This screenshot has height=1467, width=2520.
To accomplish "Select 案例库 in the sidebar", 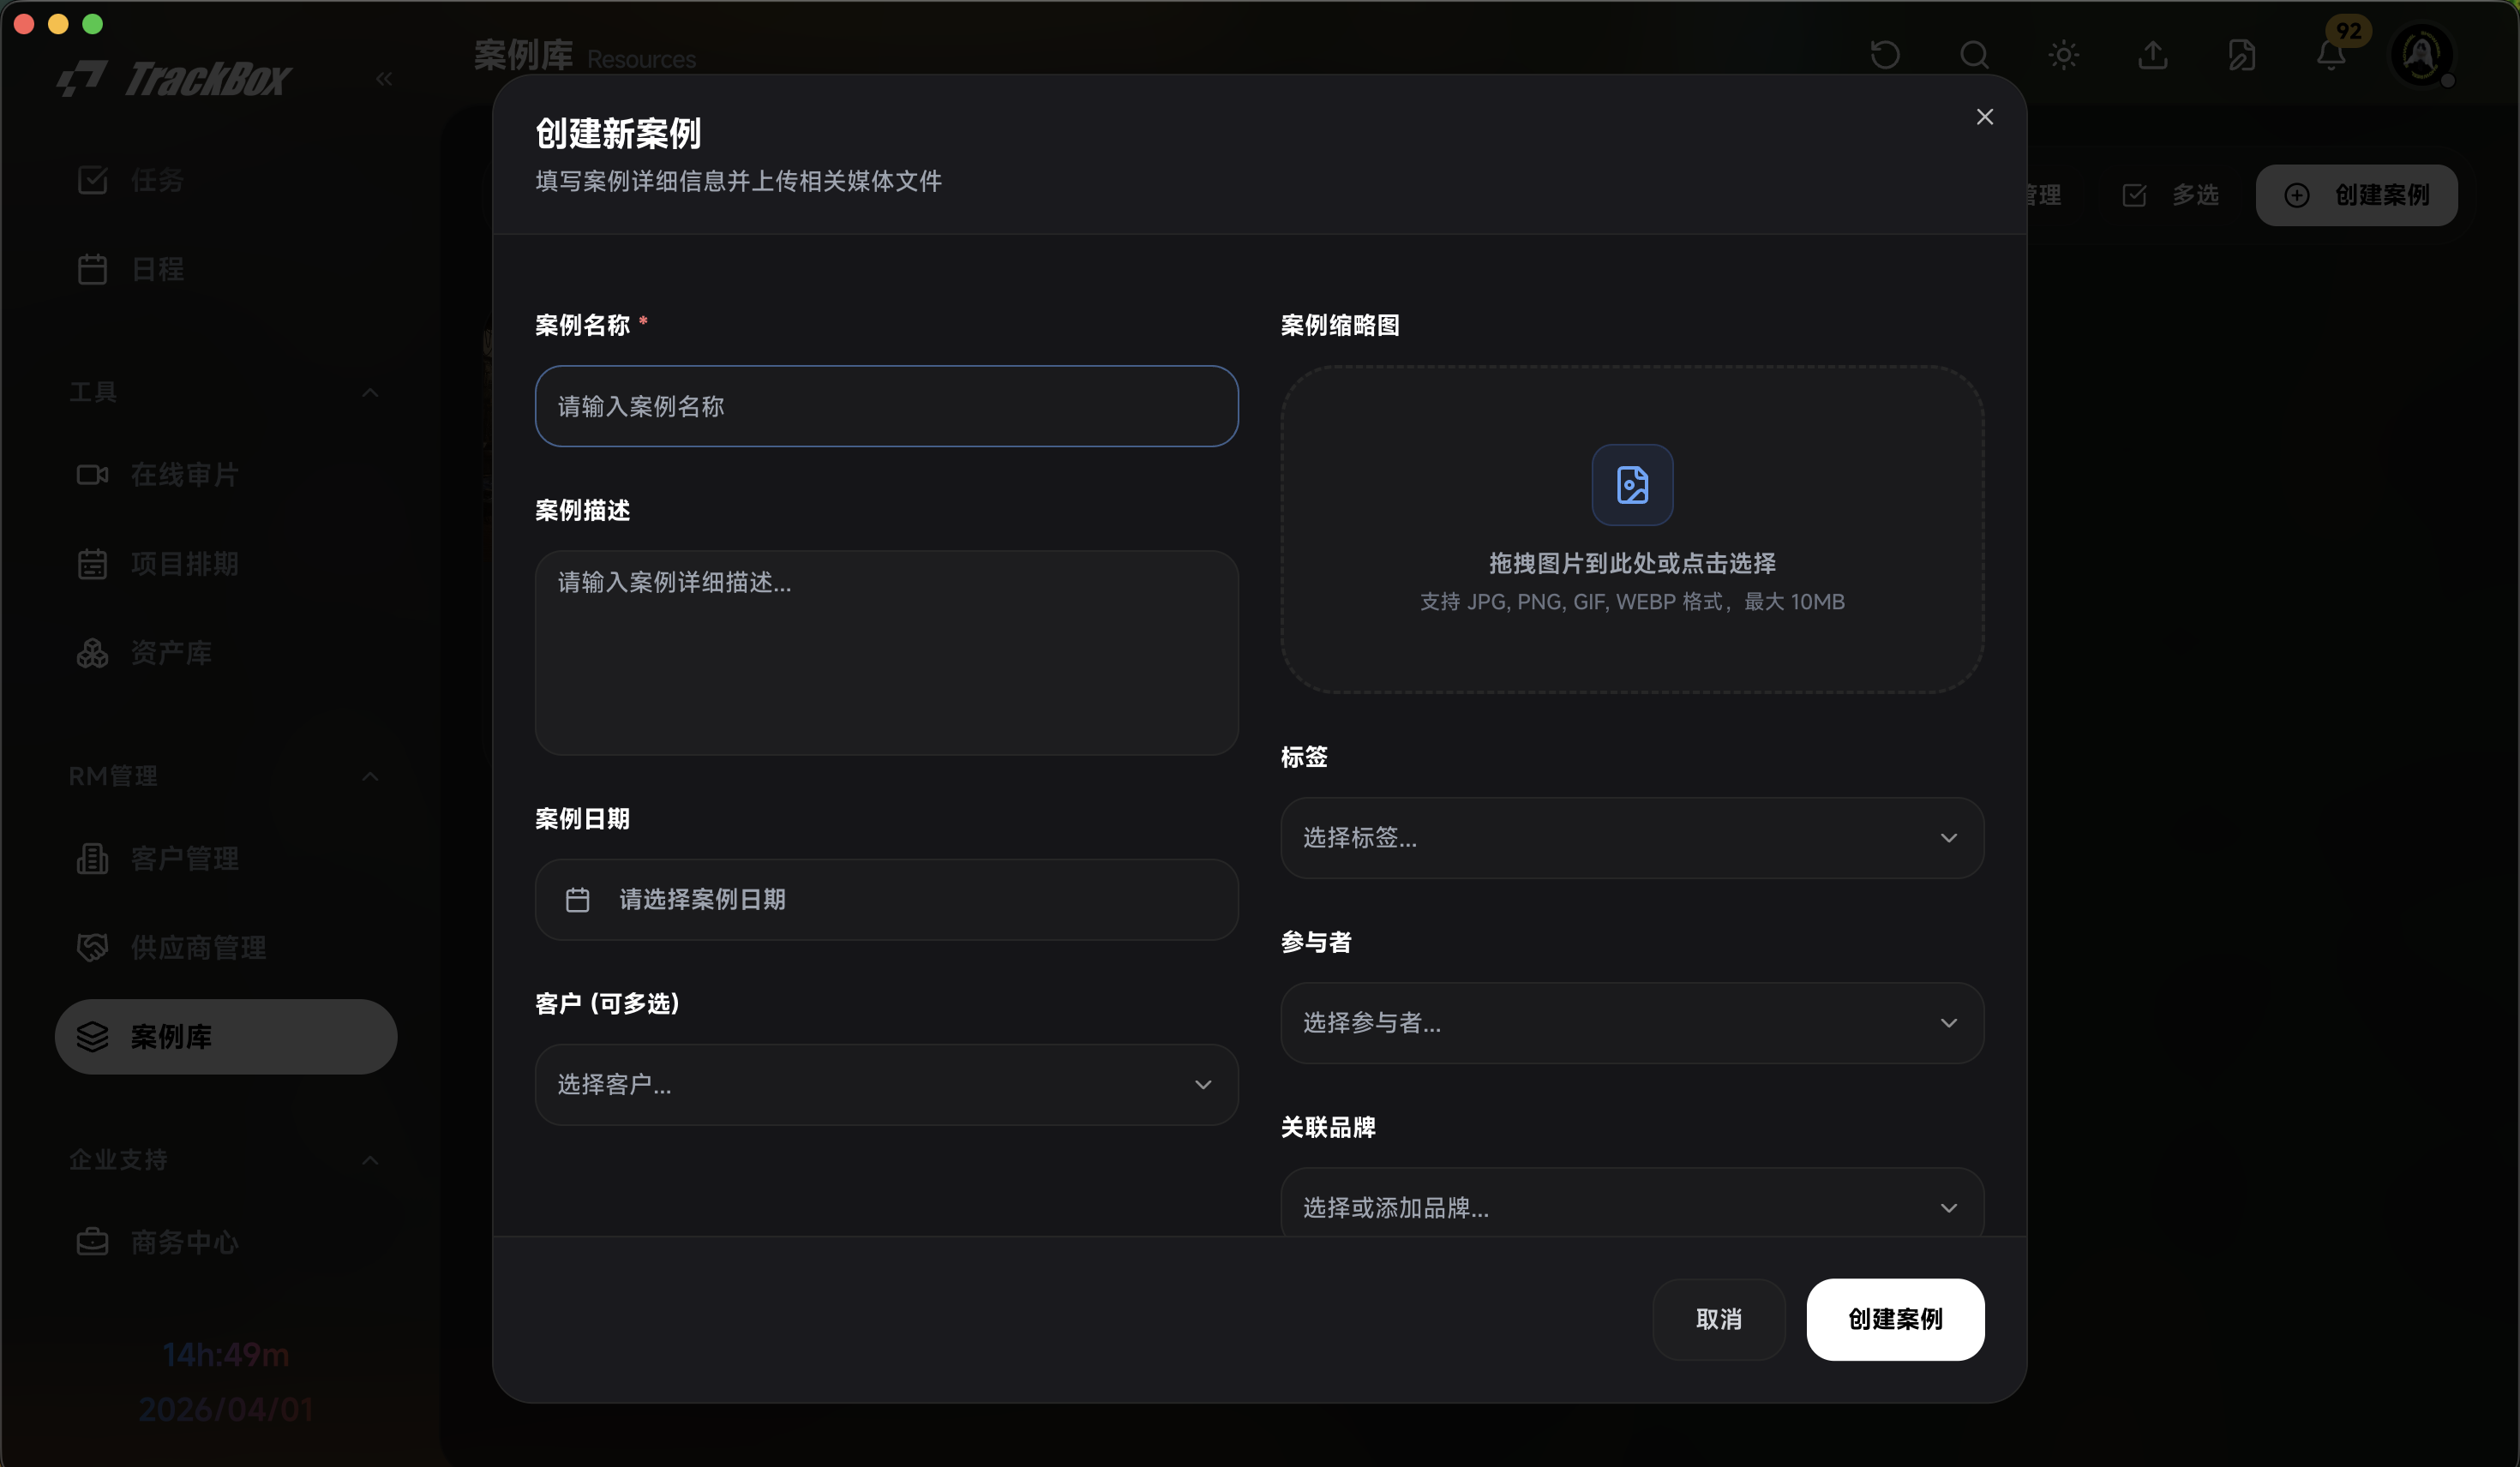I will (226, 1036).
